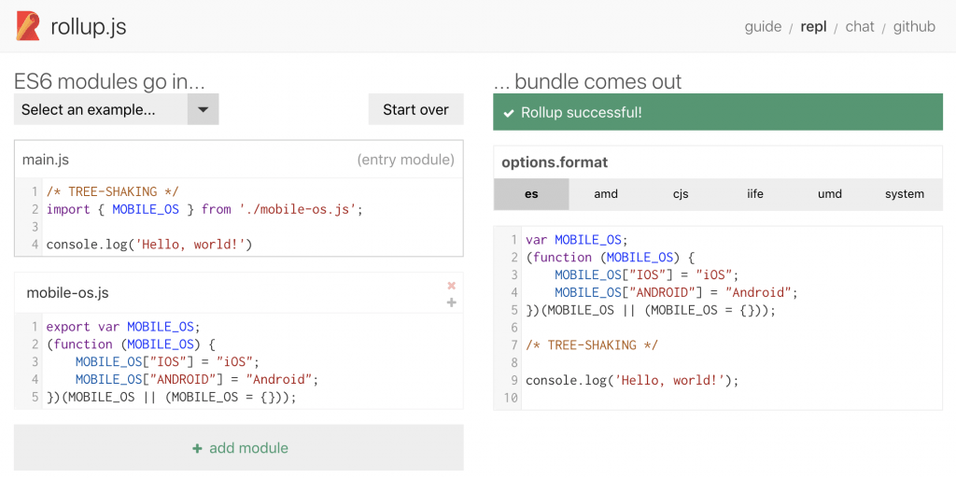This screenshot has width=956, height=478.
Task: Click the Start over button
Action: pyautogui.click(x=415, y=110)
